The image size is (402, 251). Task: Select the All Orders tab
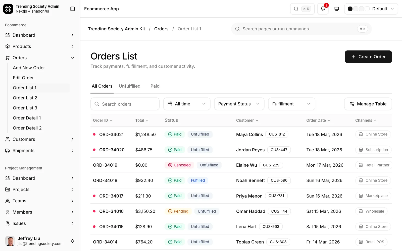click(102, 86)
